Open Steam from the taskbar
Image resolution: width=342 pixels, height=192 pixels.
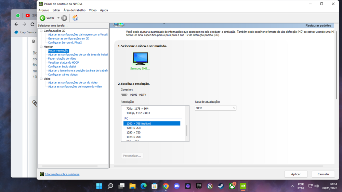[221, 186]
